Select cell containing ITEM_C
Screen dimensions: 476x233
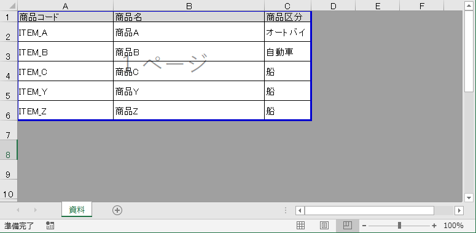pos(66,71)
